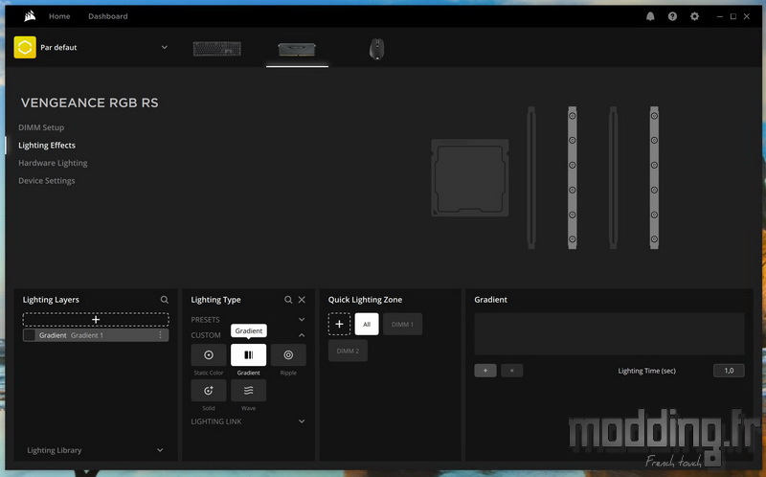Expand the LIGHTING LINK section
The width and height of the screenshot is (766, 477).
click(302, 421)
